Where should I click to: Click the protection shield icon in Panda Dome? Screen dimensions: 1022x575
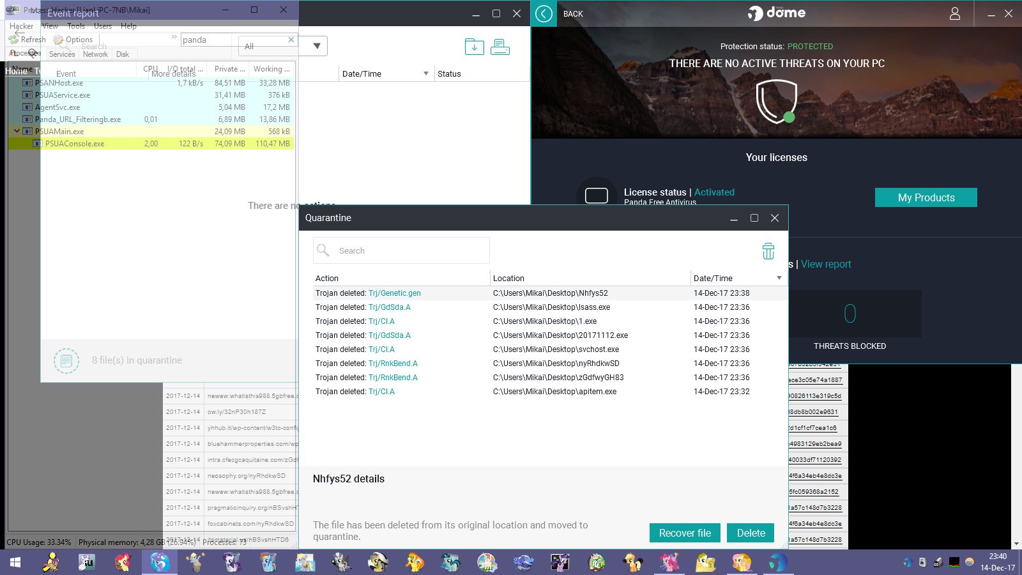777,101
